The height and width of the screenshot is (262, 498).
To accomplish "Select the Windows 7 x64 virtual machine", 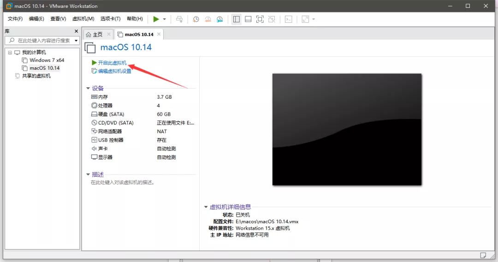I will click(x=47, y=60).
